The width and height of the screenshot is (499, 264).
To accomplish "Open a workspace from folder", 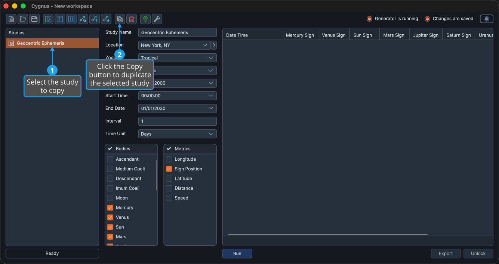I will [x=23, y=19].
